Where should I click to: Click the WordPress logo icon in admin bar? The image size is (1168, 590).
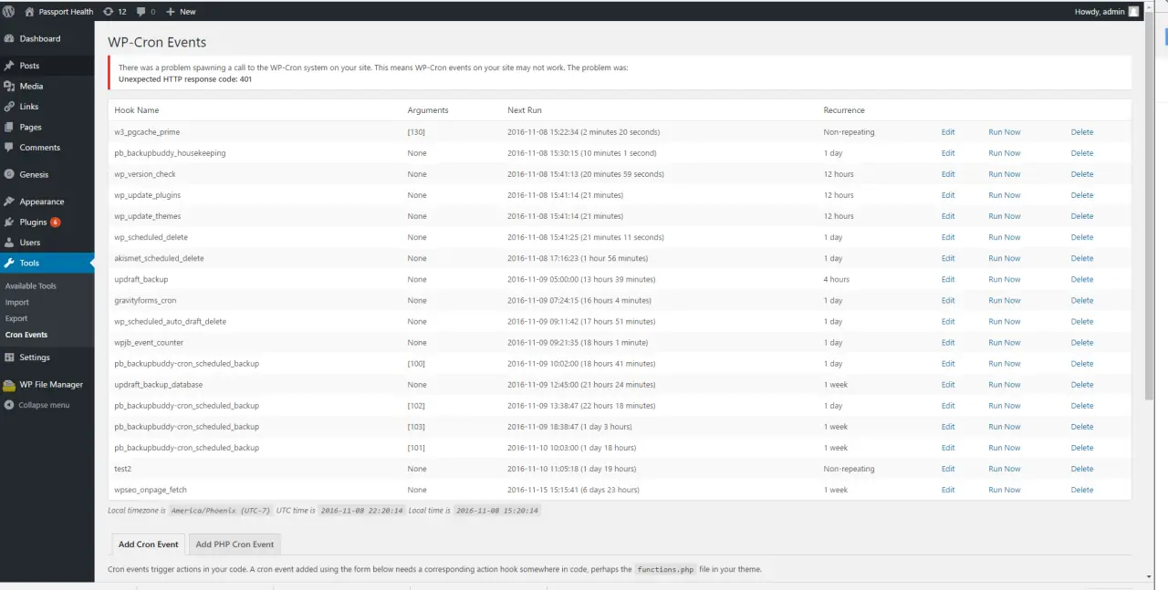8,11
